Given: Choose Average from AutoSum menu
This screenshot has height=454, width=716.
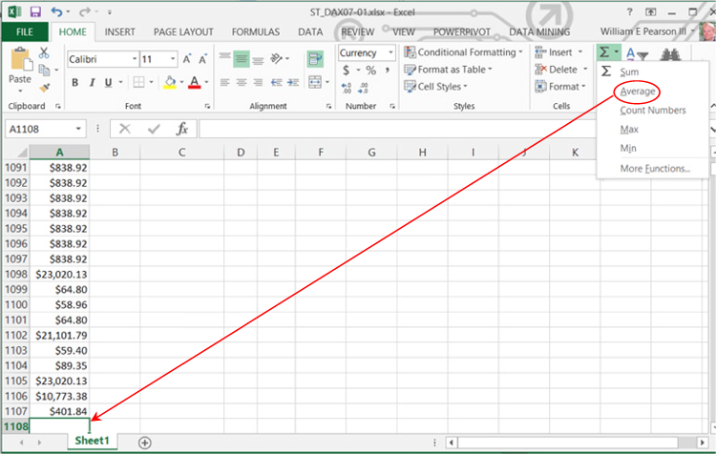Looking at the screenshot, I should 638,92.
